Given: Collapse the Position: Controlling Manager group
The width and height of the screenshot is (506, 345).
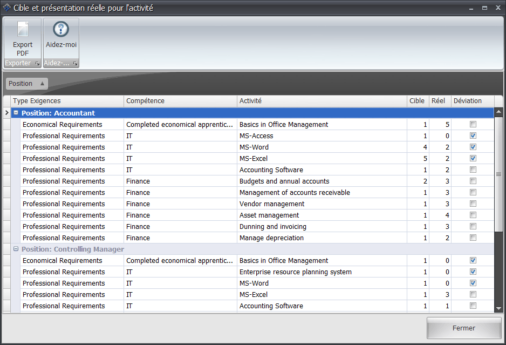Looking at the screenshot, I should (x=16, y=249).
